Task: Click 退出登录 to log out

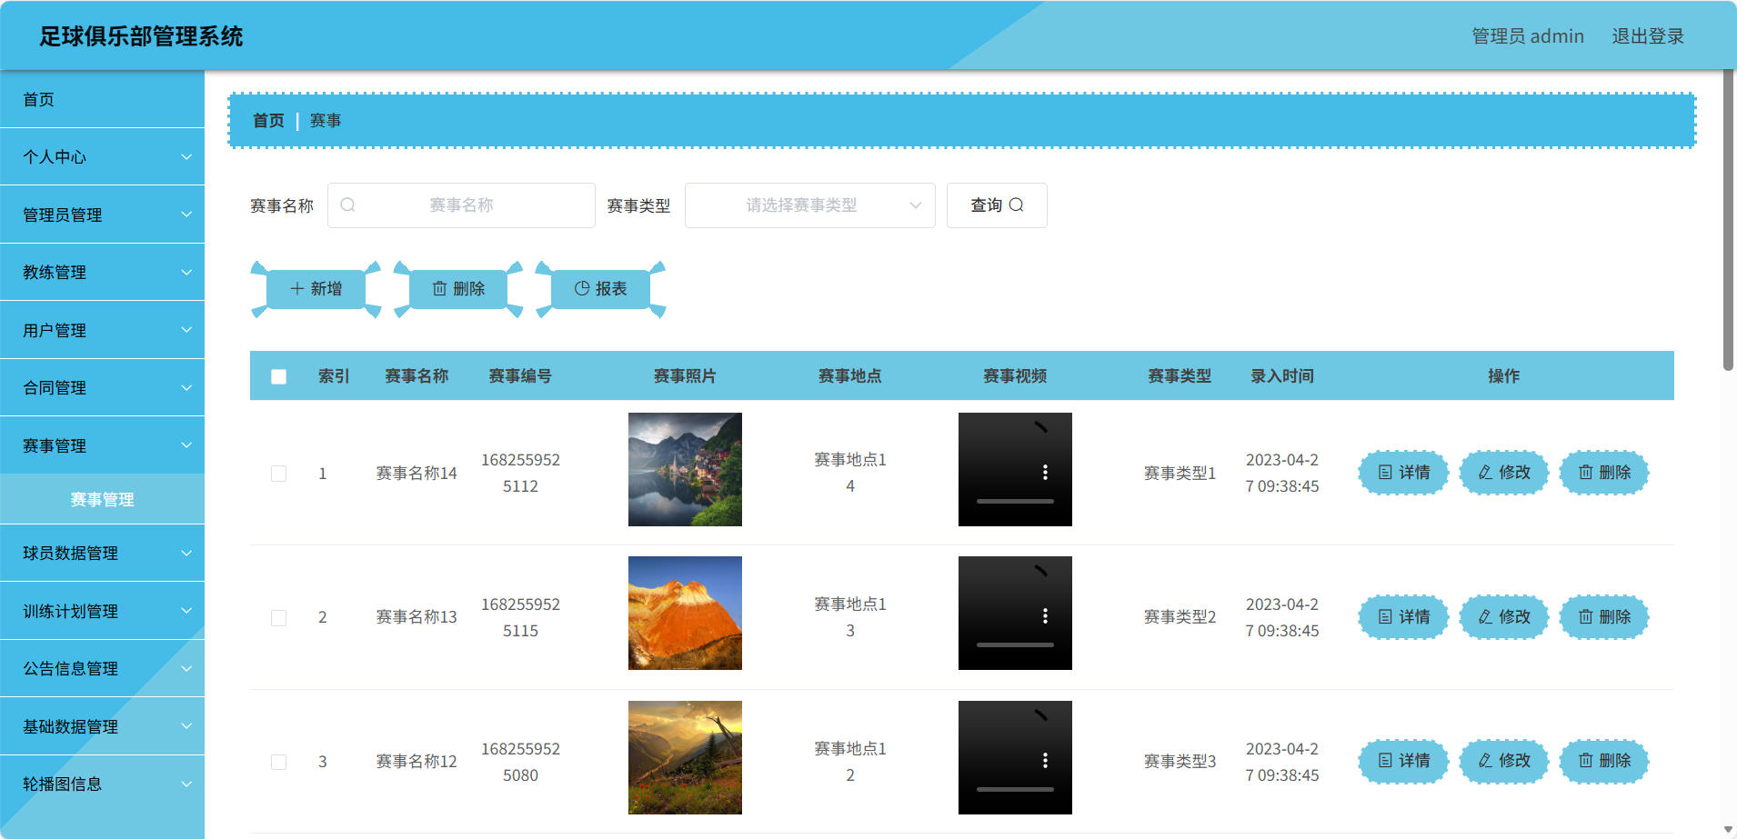Action: (x=1648, y=36)
